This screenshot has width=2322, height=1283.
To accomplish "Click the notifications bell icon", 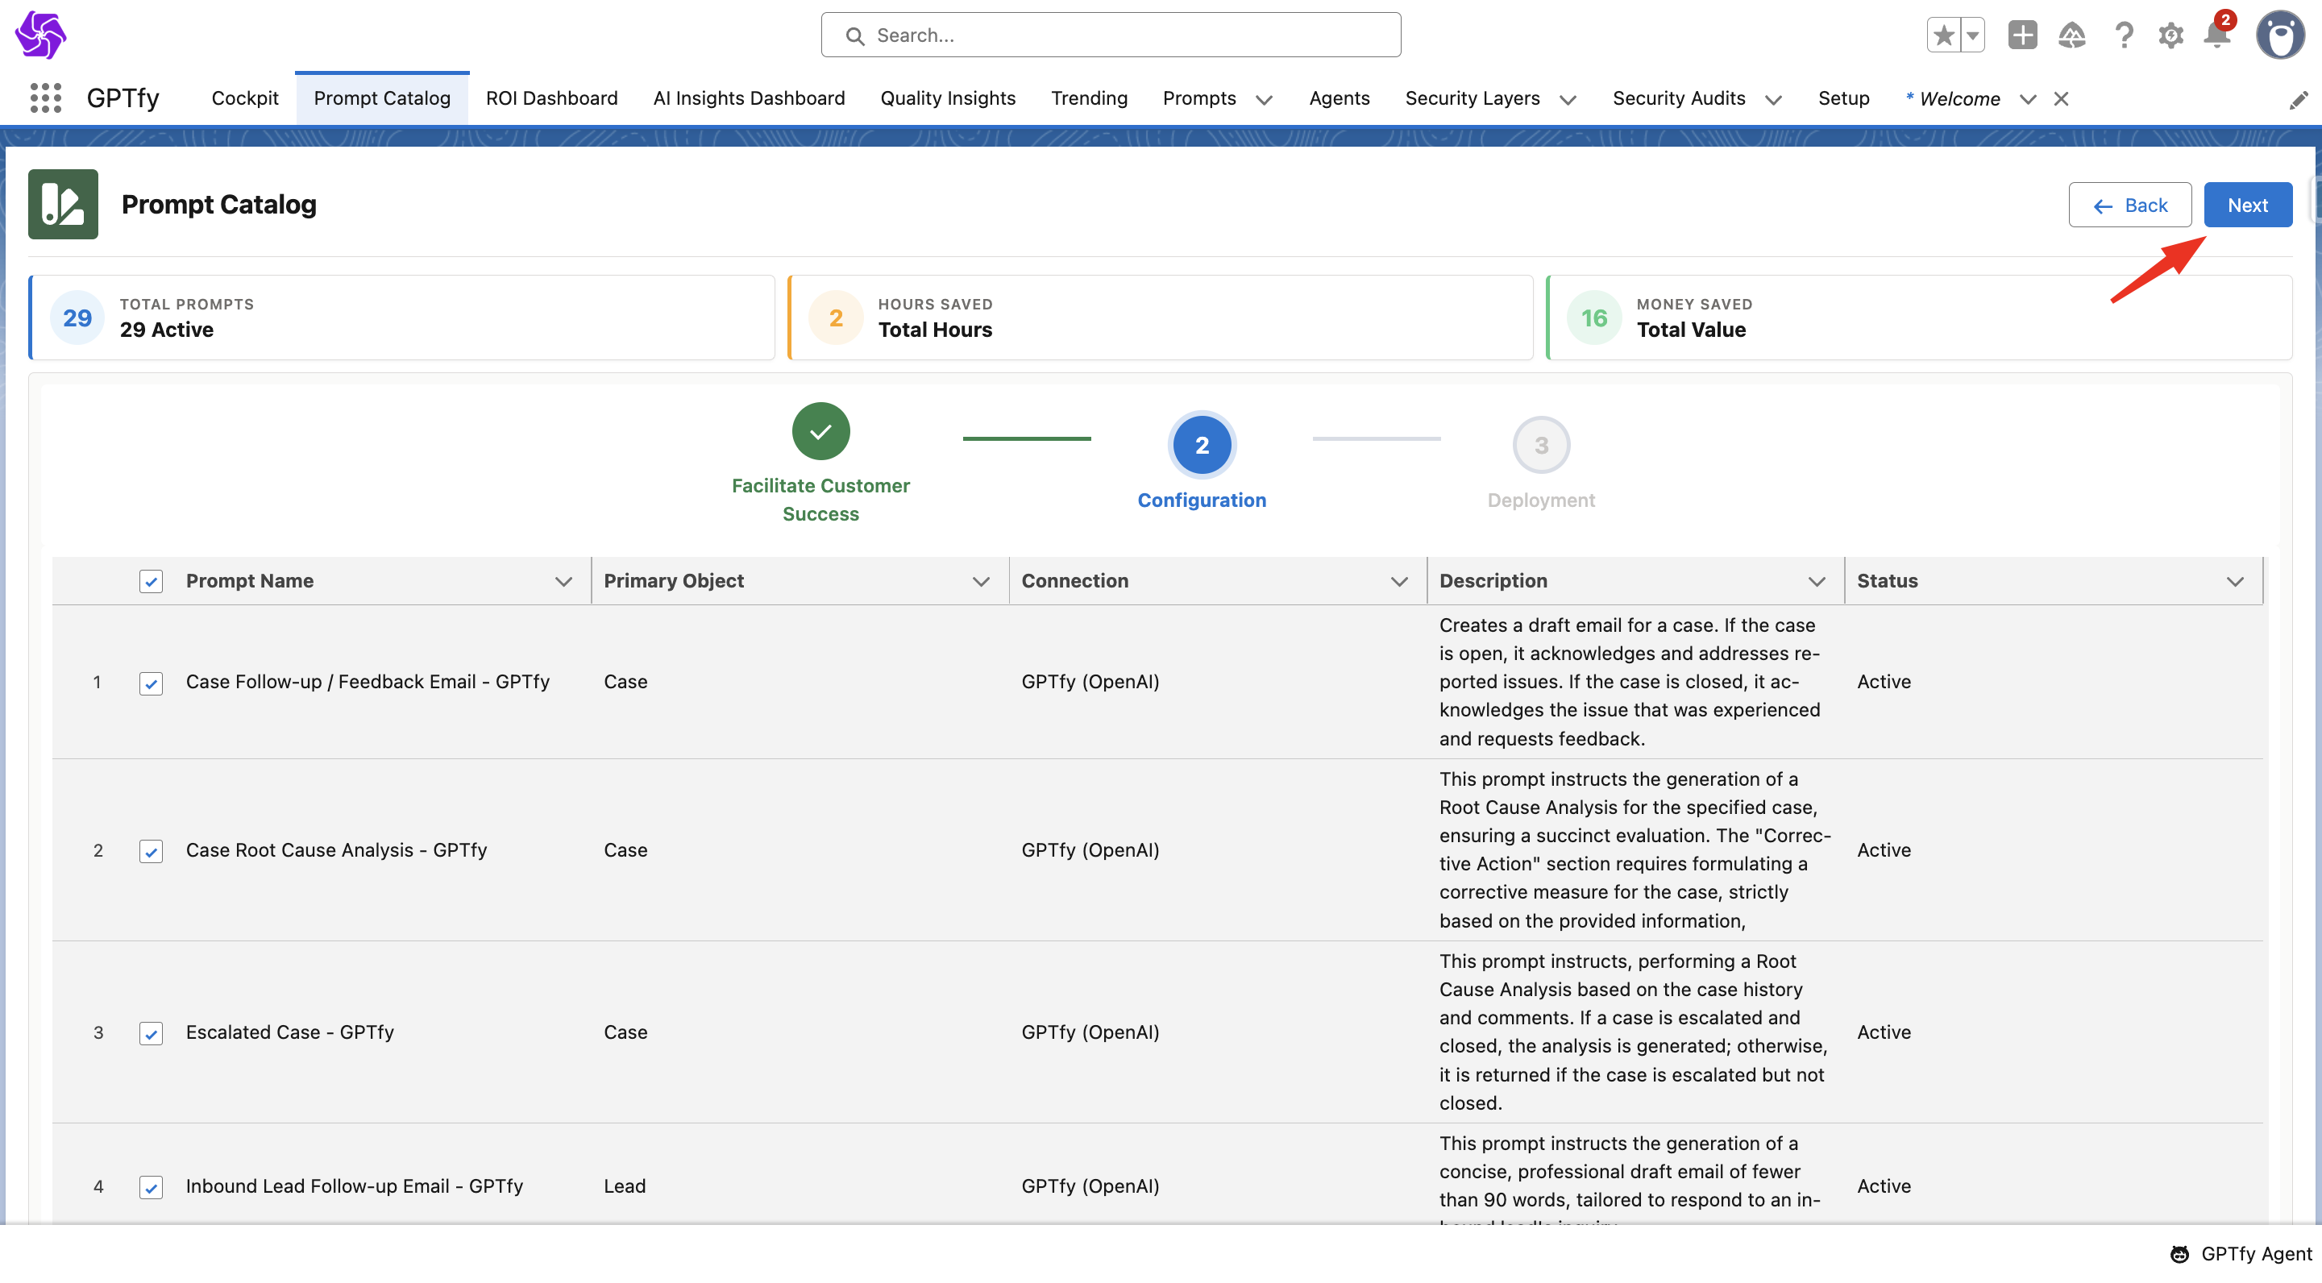I will 2216,35.
